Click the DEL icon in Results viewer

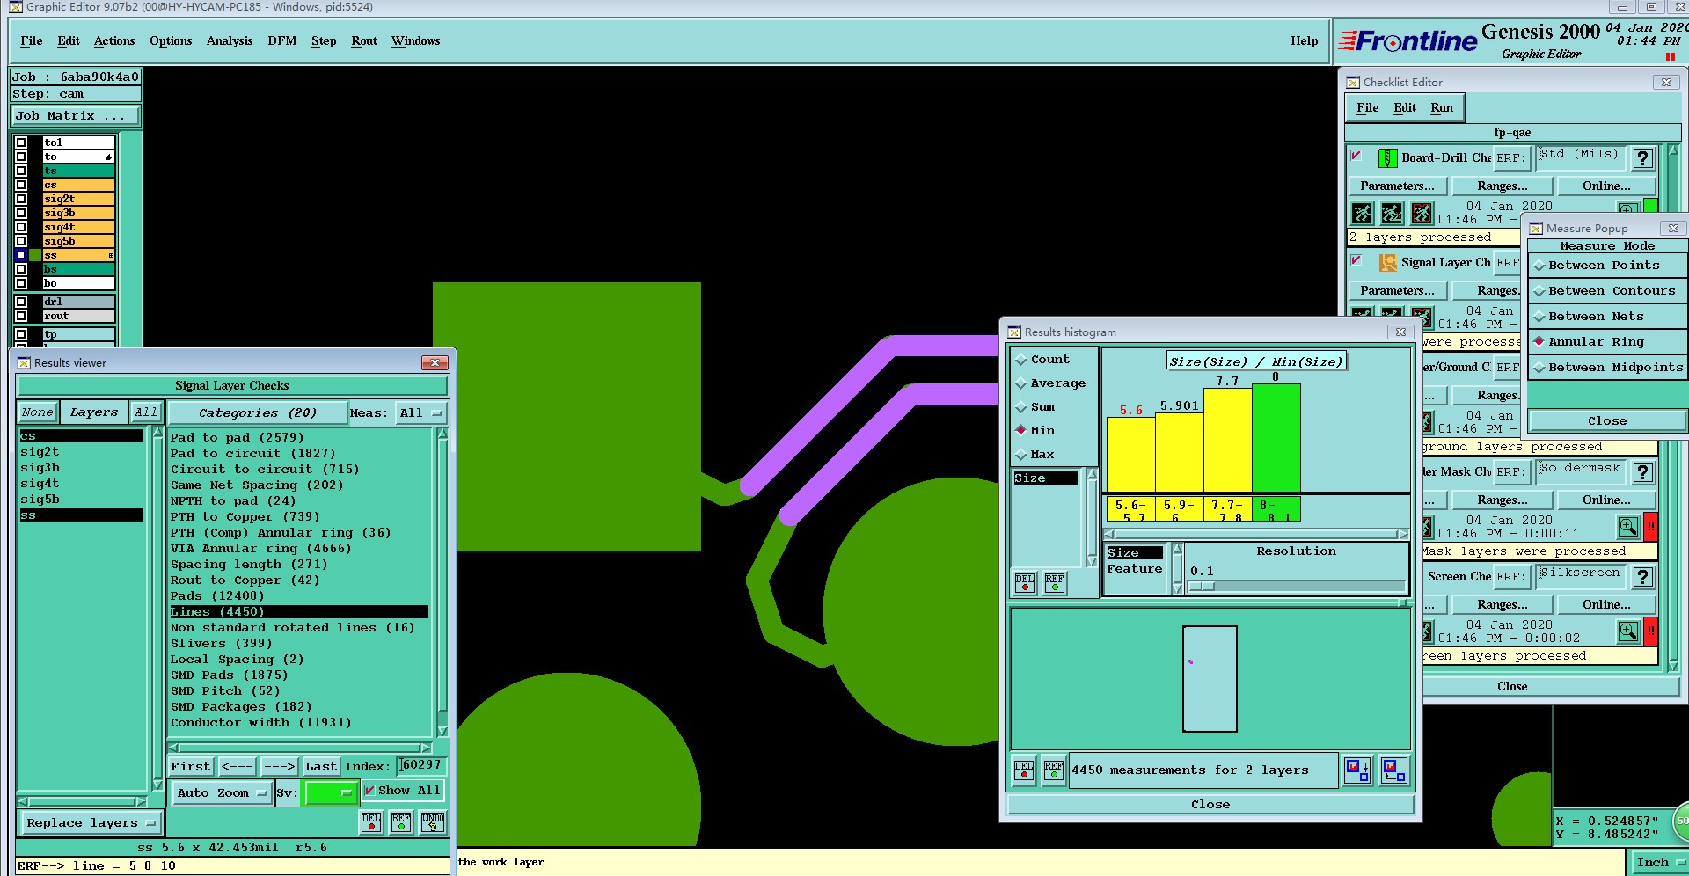pos(371,822)
